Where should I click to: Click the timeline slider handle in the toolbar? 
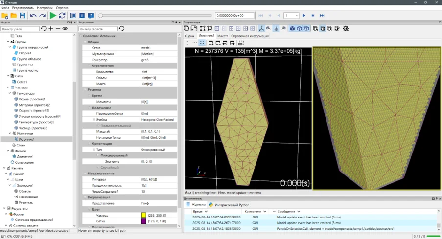pos(101,16)
